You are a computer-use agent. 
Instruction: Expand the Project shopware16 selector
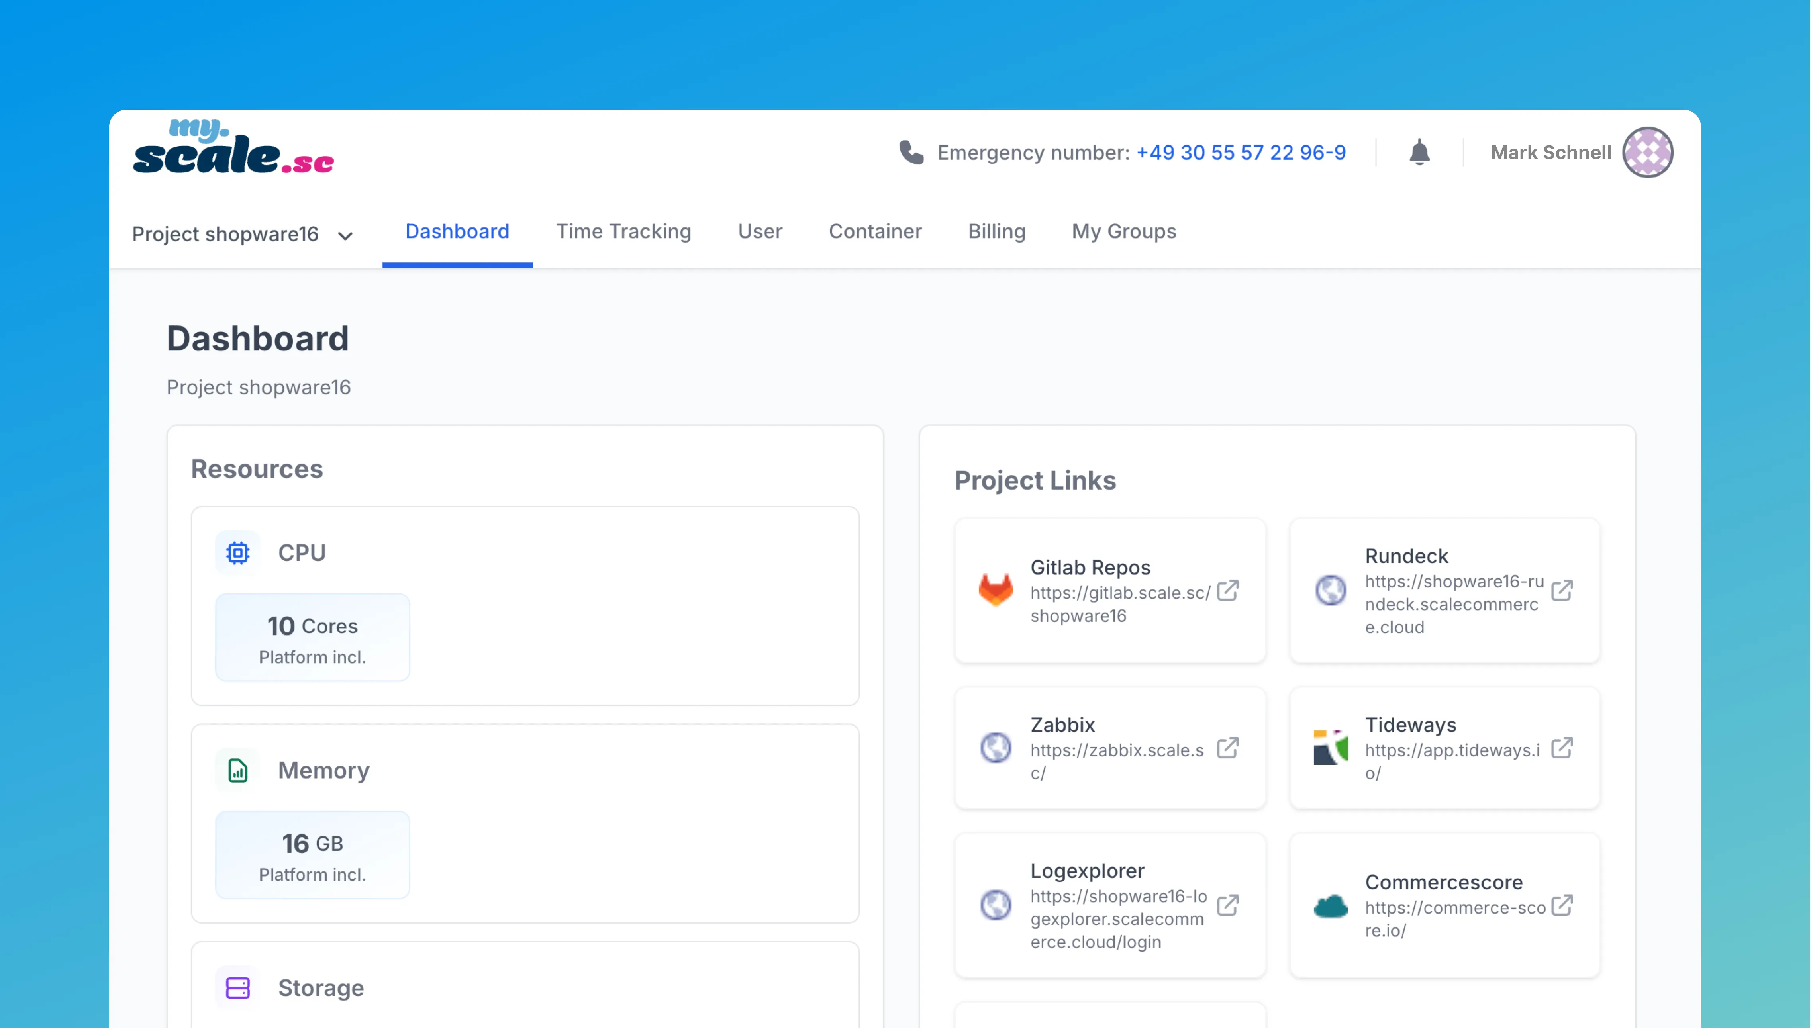click(x=242, y=235)
